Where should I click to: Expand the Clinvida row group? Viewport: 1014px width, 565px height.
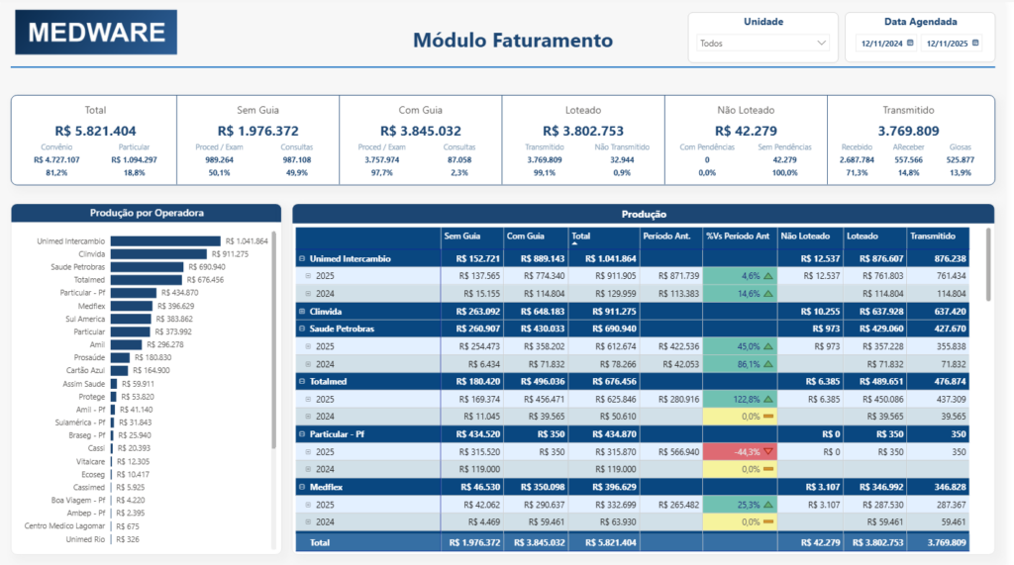click(x=302, y=312)
